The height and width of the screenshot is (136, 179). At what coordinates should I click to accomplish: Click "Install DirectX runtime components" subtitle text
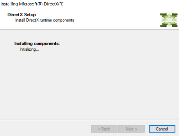(44, 20)
